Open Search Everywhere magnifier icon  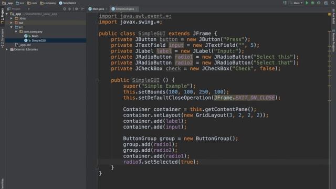(333, 3)
